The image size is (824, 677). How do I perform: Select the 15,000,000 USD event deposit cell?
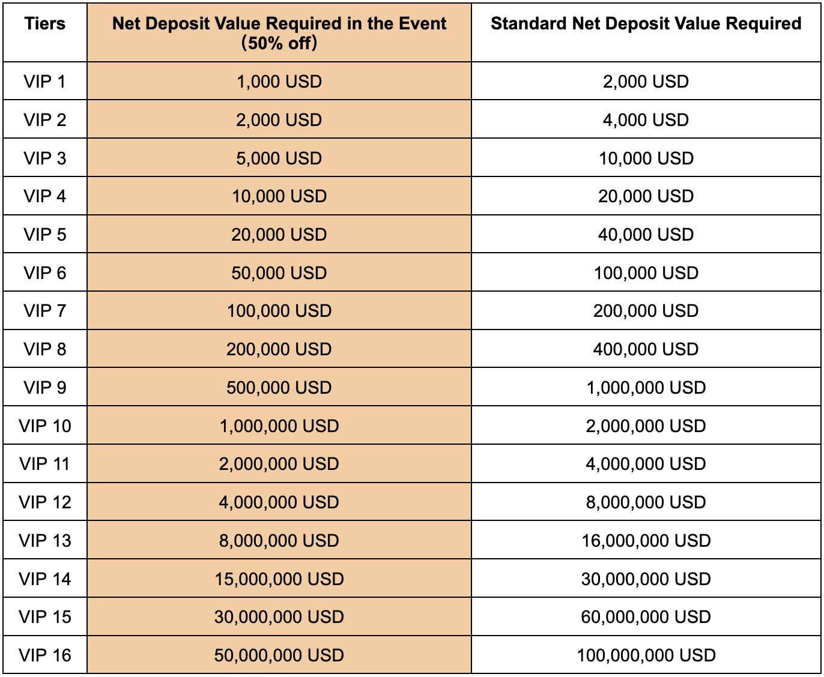tap(279, 579)
